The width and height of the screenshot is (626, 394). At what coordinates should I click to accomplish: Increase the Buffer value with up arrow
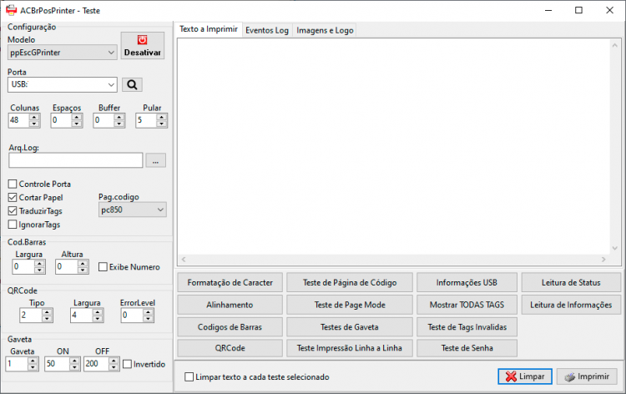coord(119,117)
